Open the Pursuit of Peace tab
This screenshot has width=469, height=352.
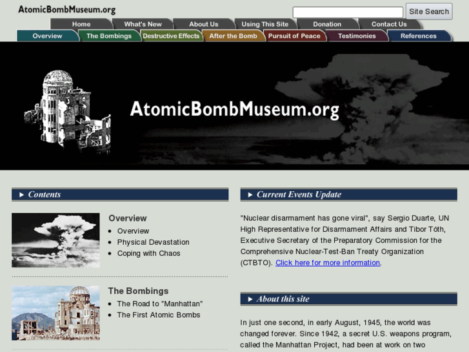[x=294, y=36]
